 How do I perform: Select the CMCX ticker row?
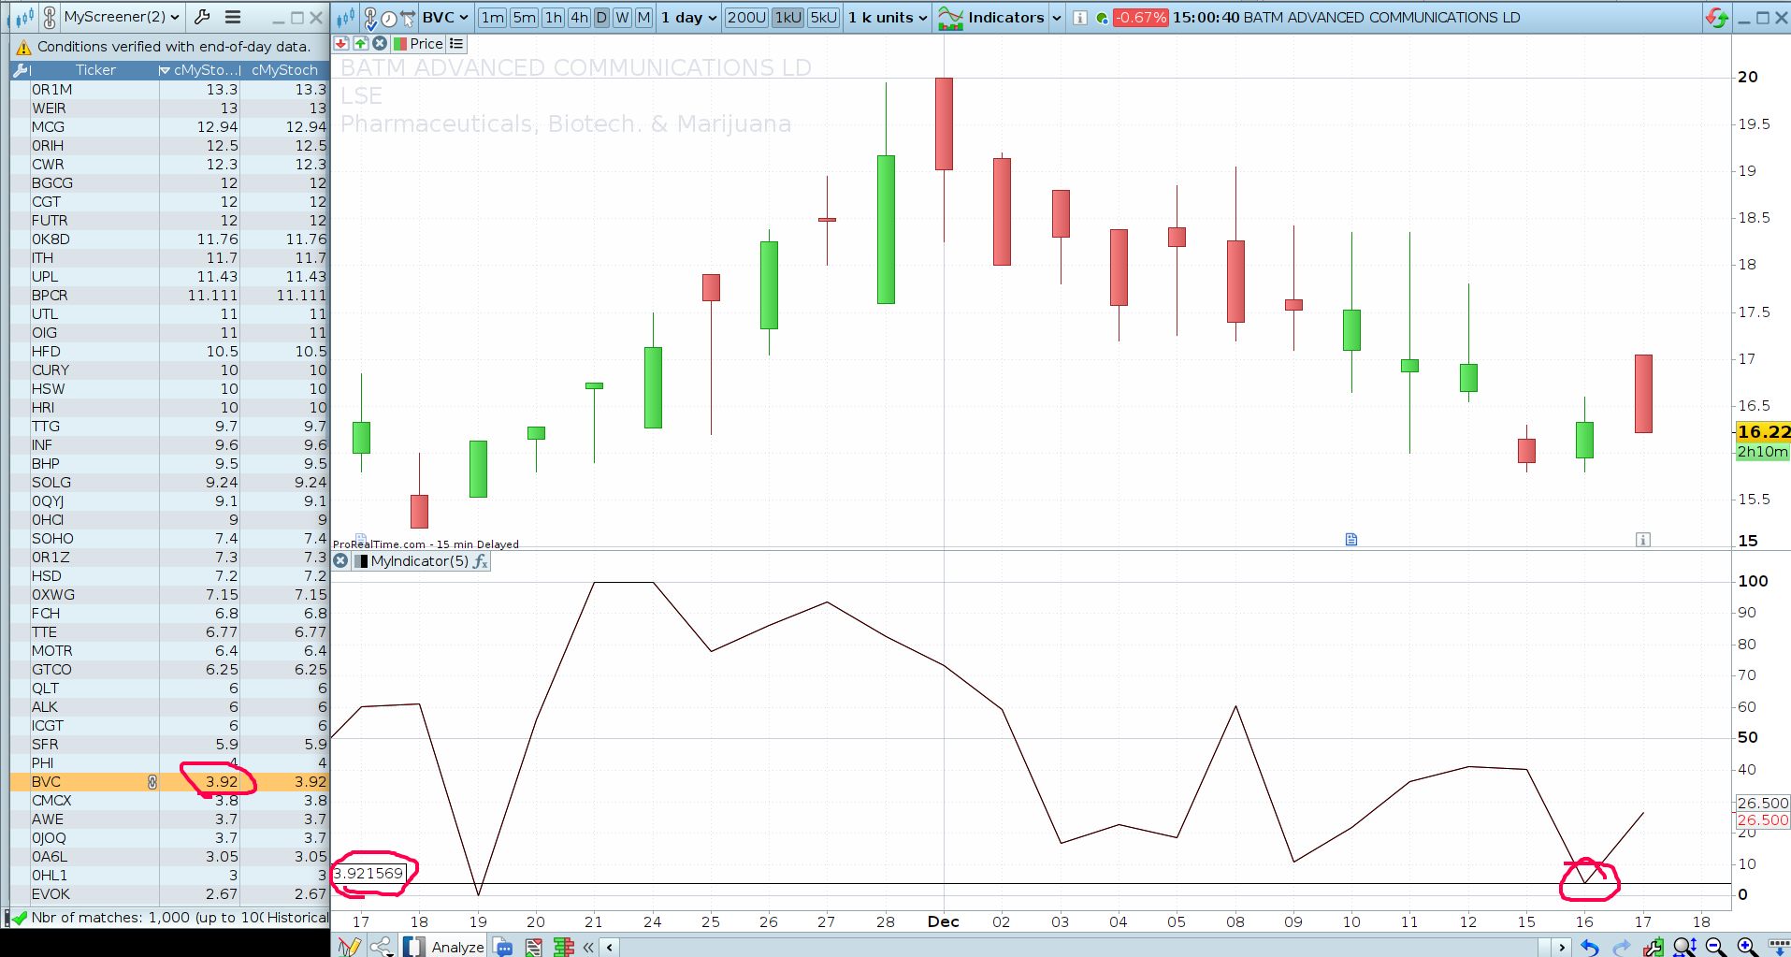click(x=169, y=801)
